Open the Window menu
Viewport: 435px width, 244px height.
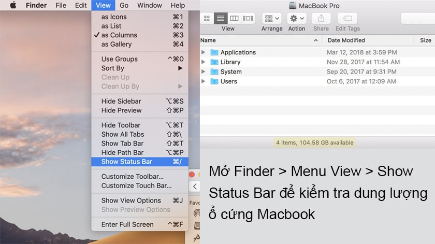pyautogui.click(x=149, y=5)
